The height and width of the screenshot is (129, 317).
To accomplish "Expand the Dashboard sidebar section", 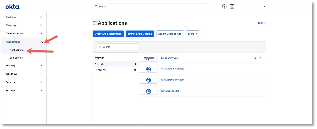I will pos(41,17).
